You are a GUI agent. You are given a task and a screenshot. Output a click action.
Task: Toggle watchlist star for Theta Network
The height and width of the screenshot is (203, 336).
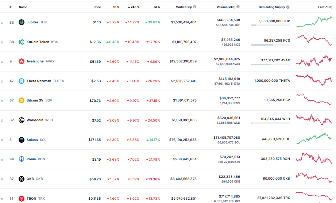click(2, 81)
